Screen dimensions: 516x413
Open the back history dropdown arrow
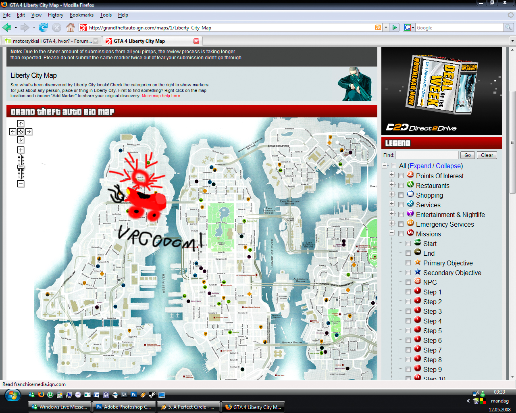click(x=16, y=28)
